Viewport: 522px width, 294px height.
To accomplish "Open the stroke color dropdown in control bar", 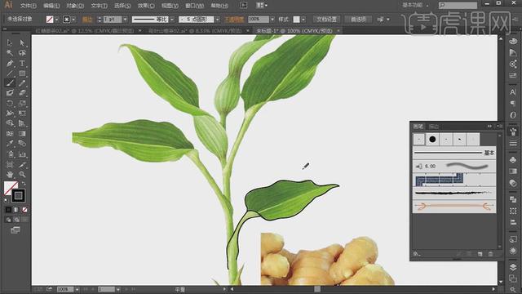I will tap(73, 20).
